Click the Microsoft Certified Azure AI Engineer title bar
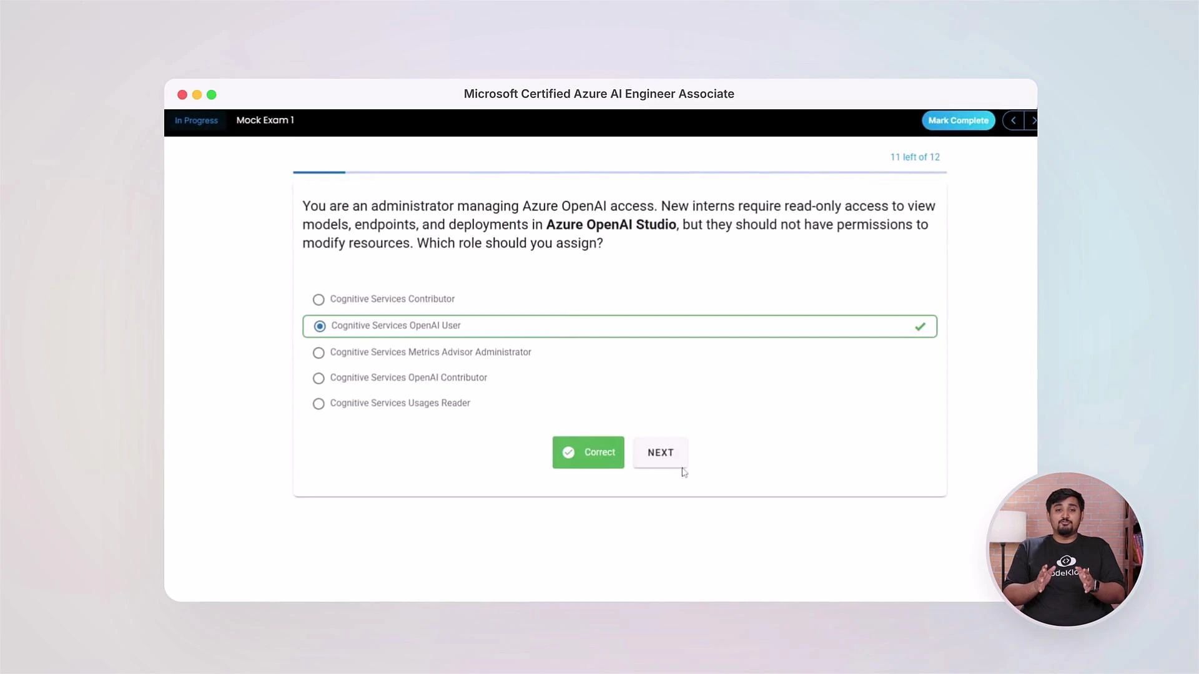1199x674 pixels. pyautogui.click(x=599, y=94)
